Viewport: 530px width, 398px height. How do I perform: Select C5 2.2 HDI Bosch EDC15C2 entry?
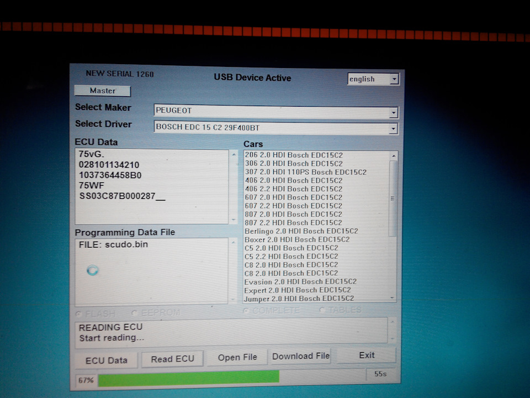coord(291,256)
